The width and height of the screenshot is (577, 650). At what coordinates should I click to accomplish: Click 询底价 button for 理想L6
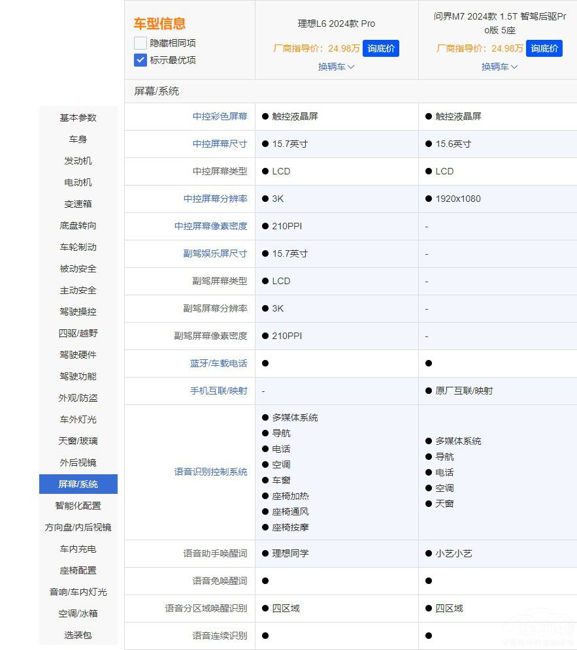point(381,48)
